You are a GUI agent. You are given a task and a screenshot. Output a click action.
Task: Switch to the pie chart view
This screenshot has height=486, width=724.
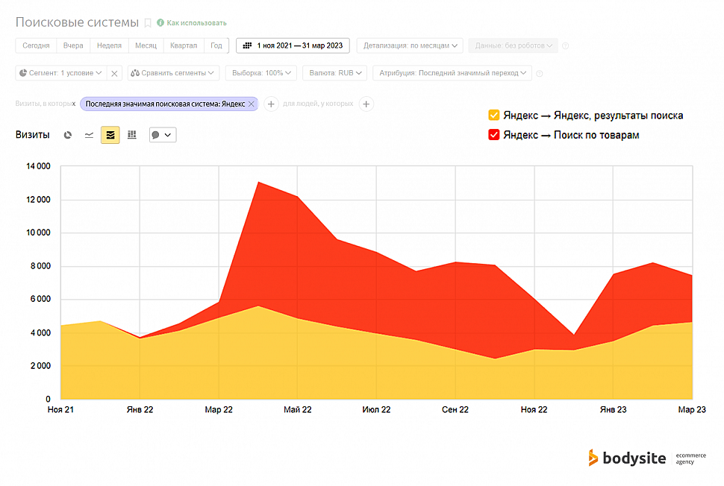click(68, 135)
